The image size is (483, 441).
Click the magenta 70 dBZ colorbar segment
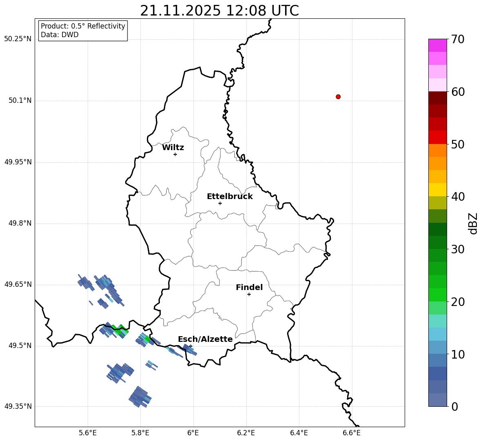pyautogui.click(x=437, y=45)
